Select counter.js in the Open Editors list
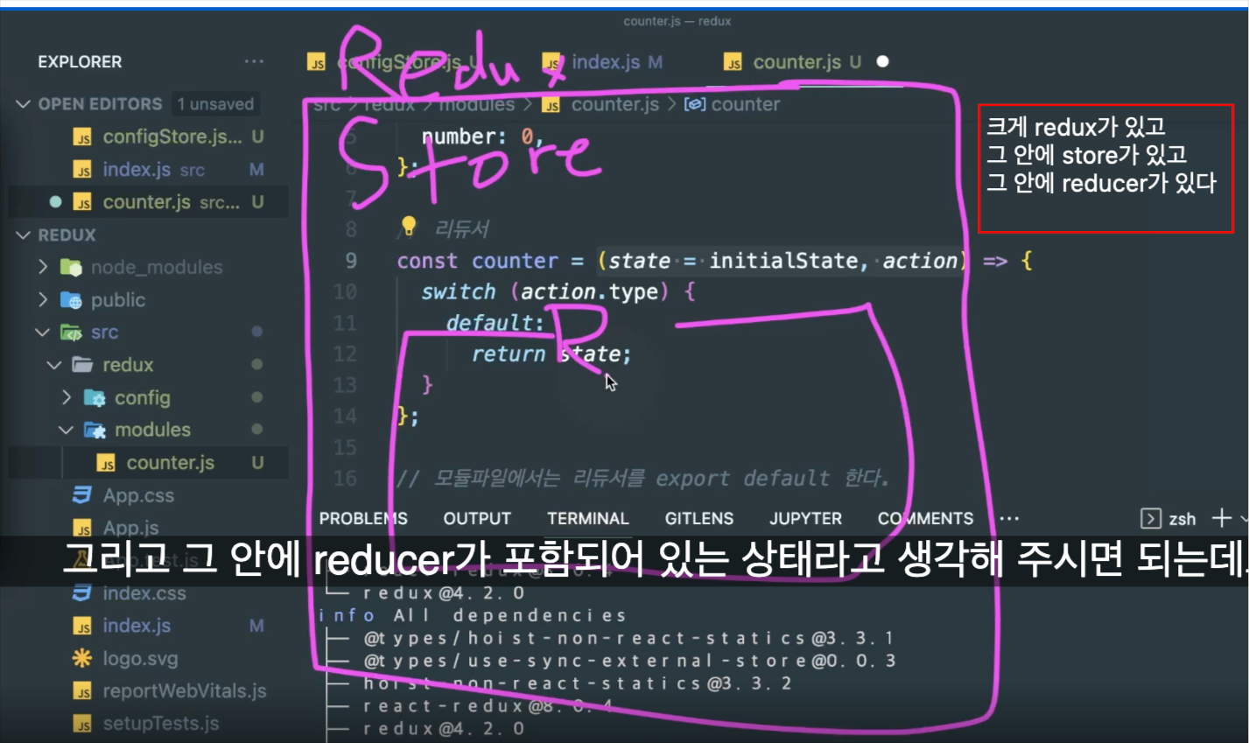 147,201
